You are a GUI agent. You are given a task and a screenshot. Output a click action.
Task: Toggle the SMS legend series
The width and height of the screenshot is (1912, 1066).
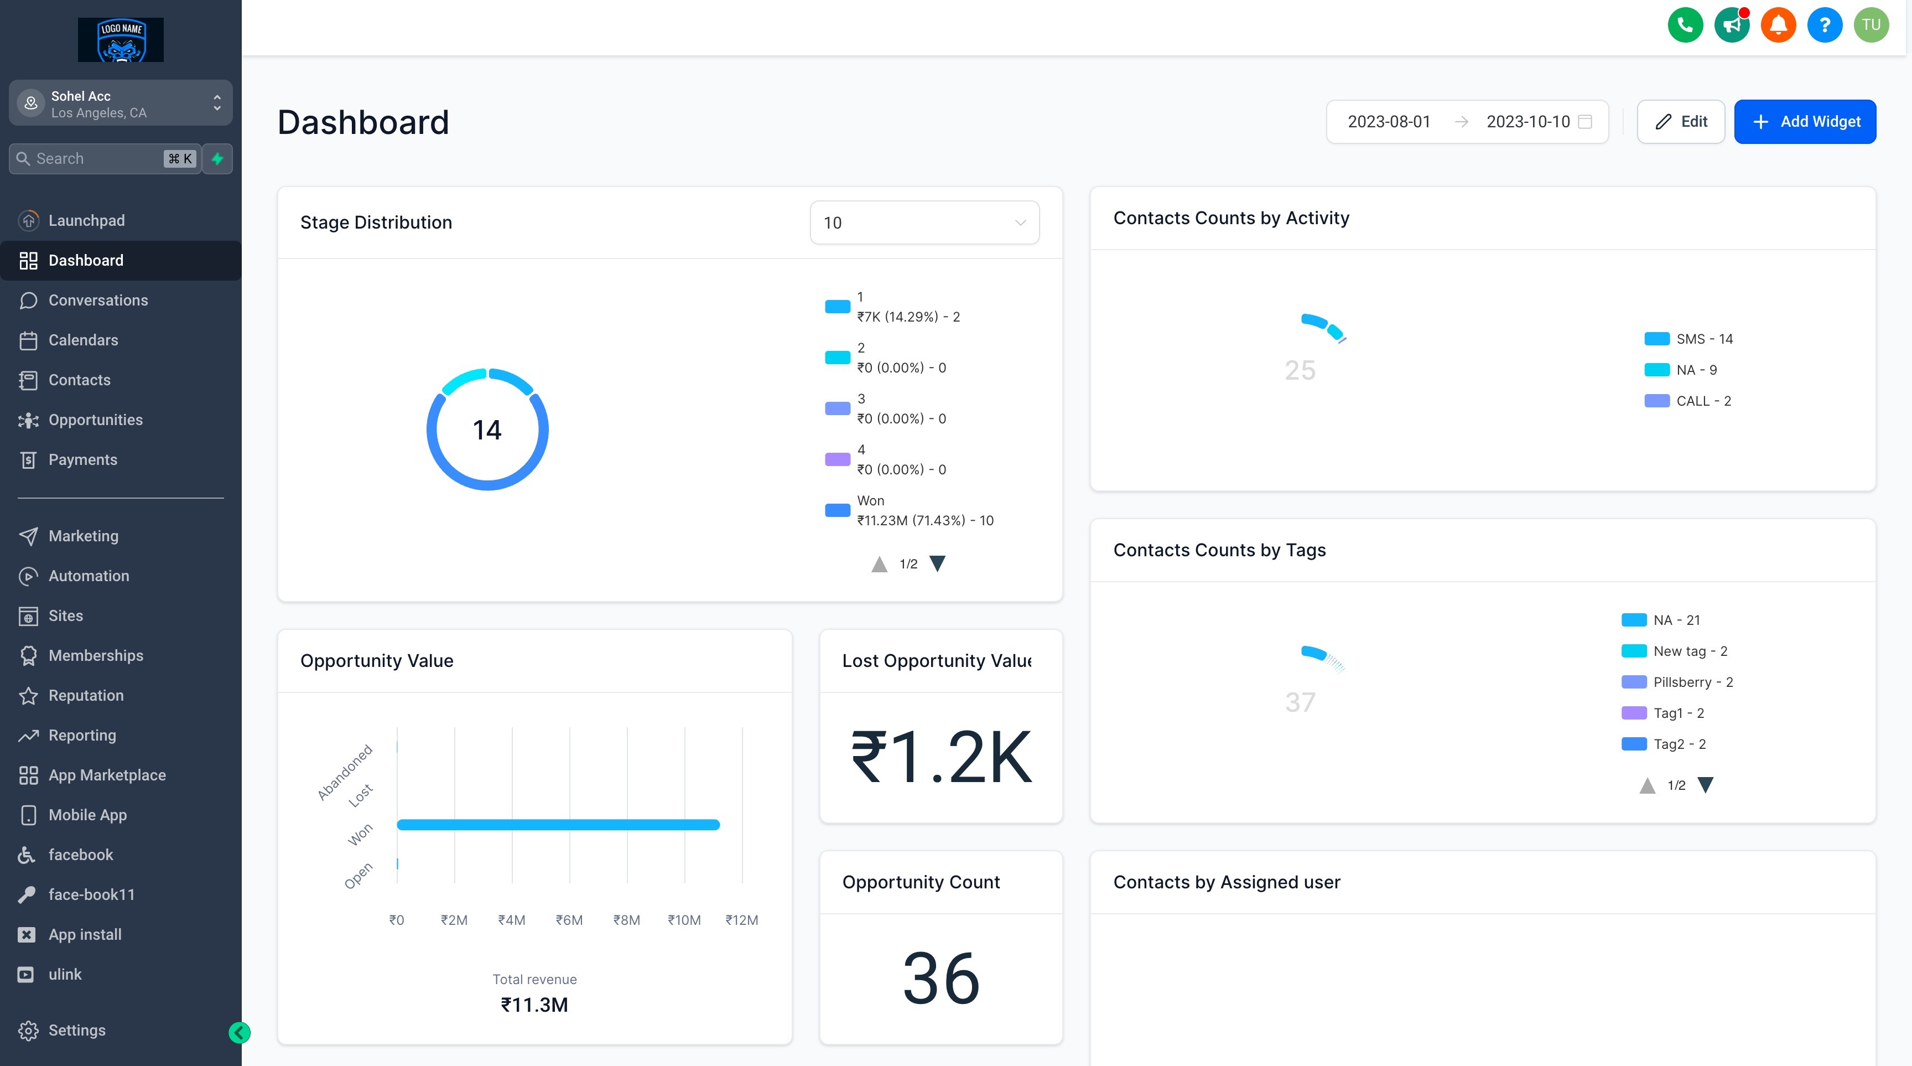pyautogui.click(x=1688, y=339)
